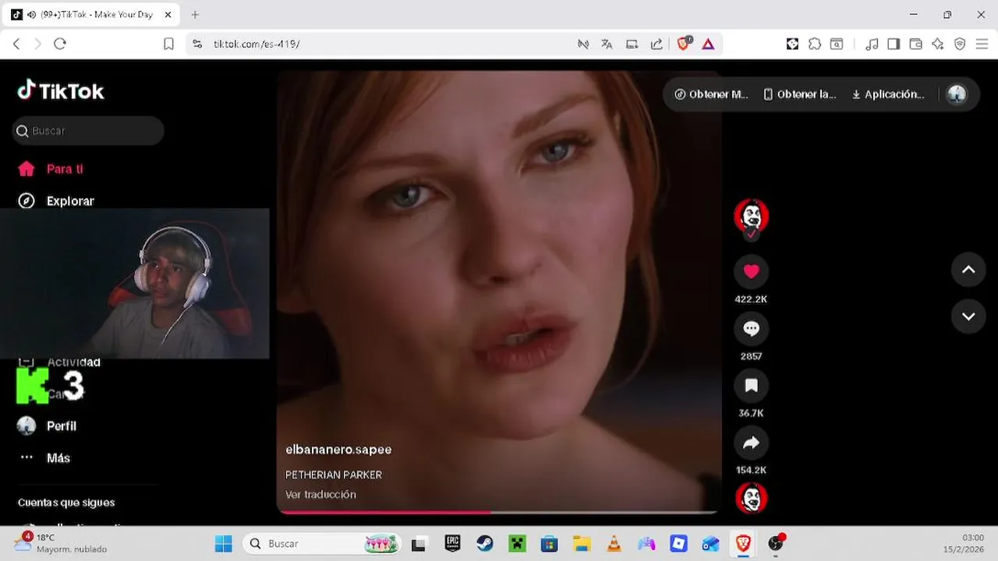This screenshot has width=998, height=561.
Task: Open the music note playlist icon
Action: tap(872, 44)
